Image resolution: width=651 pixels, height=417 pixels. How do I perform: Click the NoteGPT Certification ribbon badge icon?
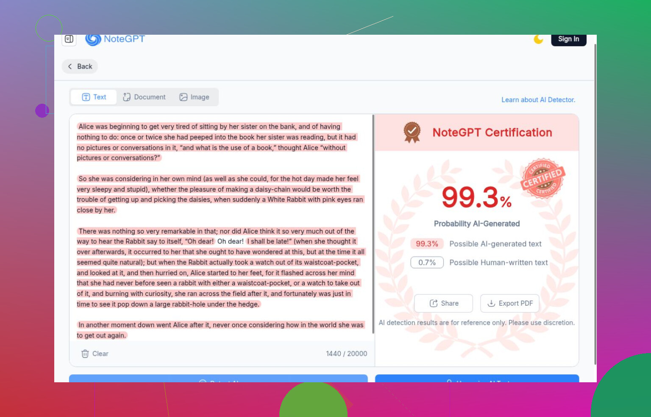tap(412, 133)
